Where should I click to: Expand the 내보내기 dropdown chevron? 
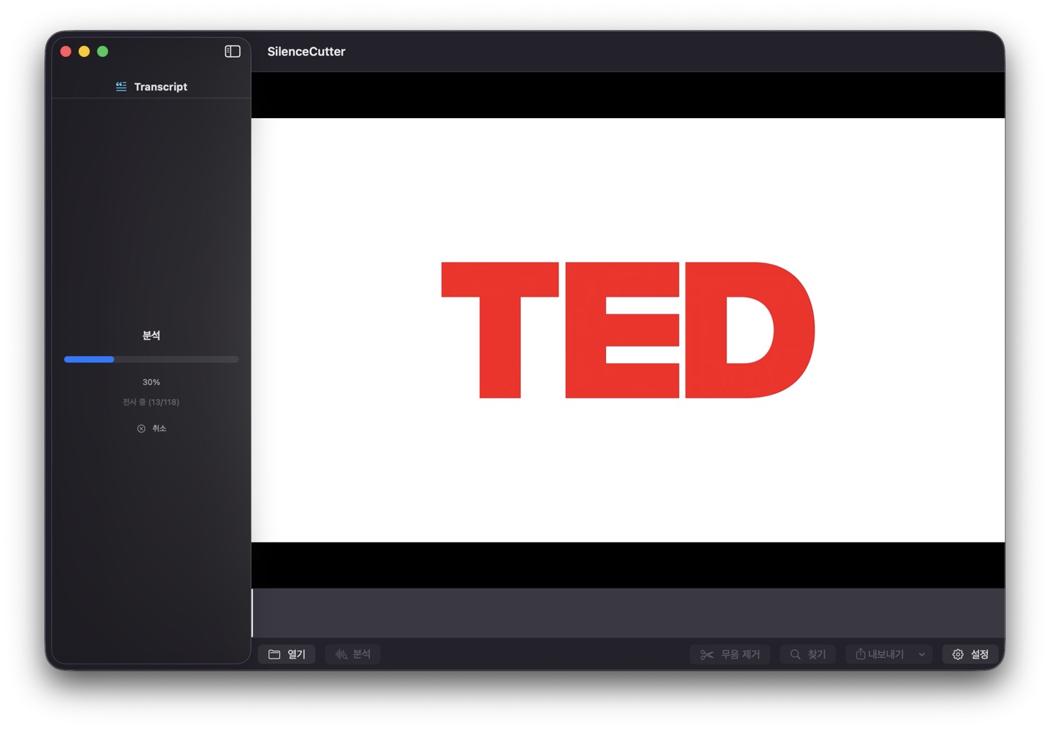pos(922,654)
